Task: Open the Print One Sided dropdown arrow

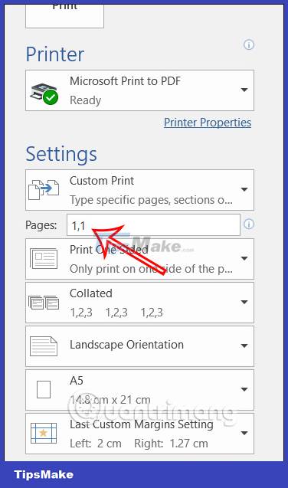Action: 244,258
